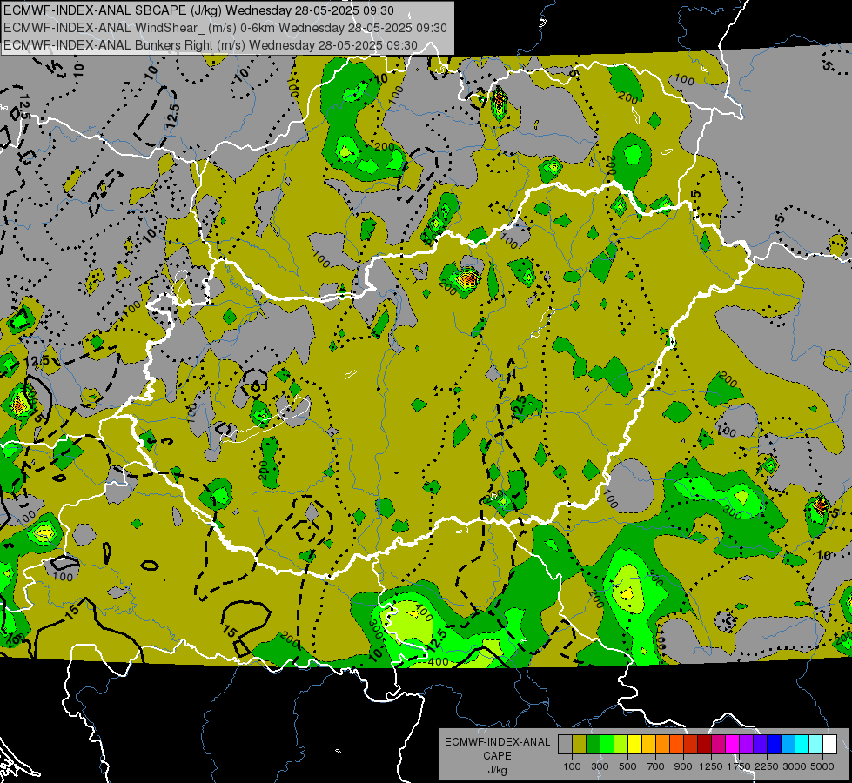Click the bright green legend swatch
Image resolution: width=852 pixels, height=783 pixels.
click(x=607, y=745)
